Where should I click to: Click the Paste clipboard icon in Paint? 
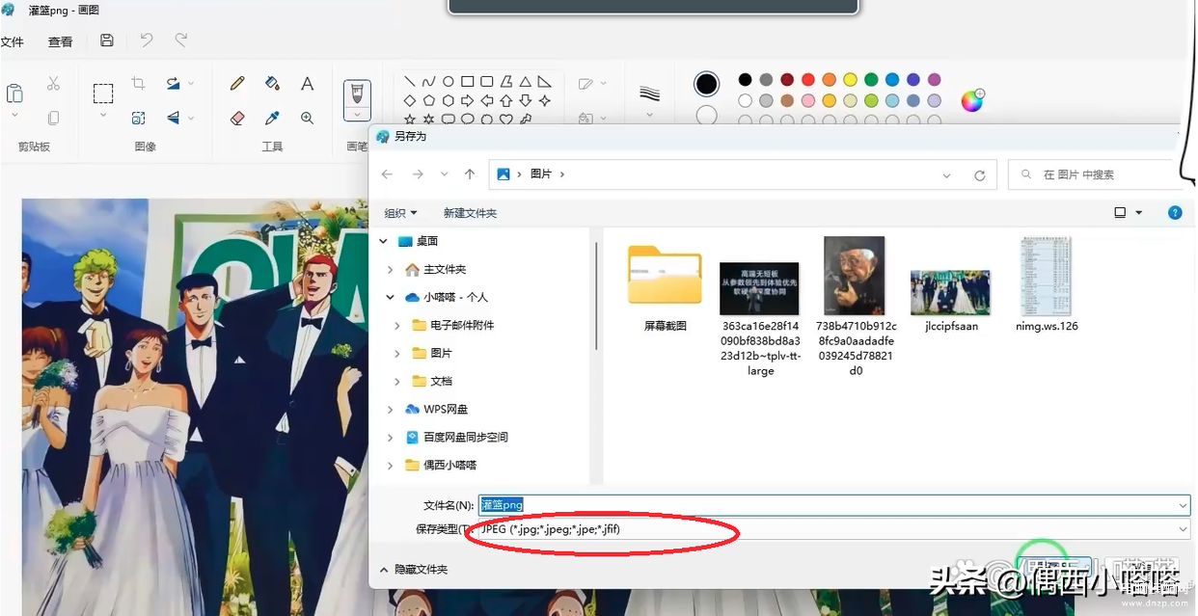click(14, 94)
